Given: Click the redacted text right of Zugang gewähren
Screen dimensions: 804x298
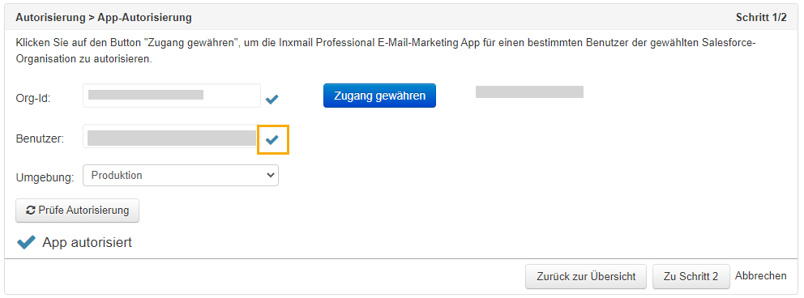Looking at the screenshot, I should [530, 92].
